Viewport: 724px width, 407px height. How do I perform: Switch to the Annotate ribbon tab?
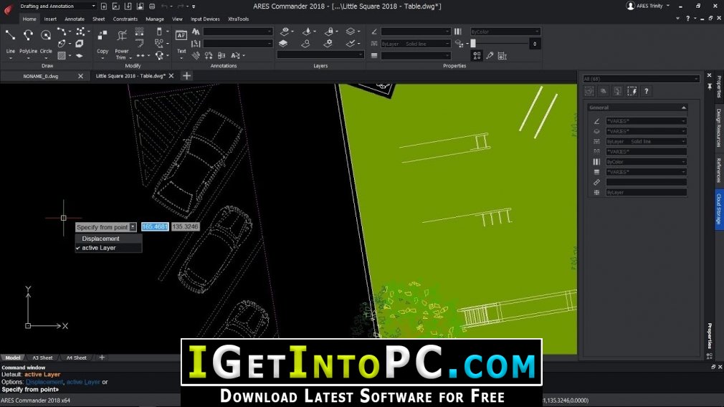pos(75,19)
